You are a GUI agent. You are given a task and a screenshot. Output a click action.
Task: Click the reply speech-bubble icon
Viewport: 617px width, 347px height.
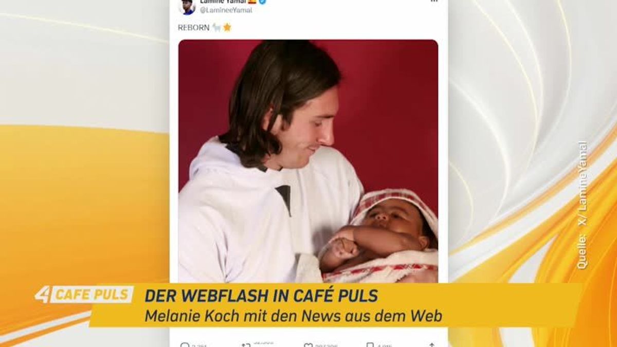pyautogui.click(x=185, y=344)
